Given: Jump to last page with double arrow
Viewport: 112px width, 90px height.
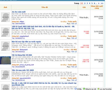Looking at the screenshot, I should click(102, 3).
